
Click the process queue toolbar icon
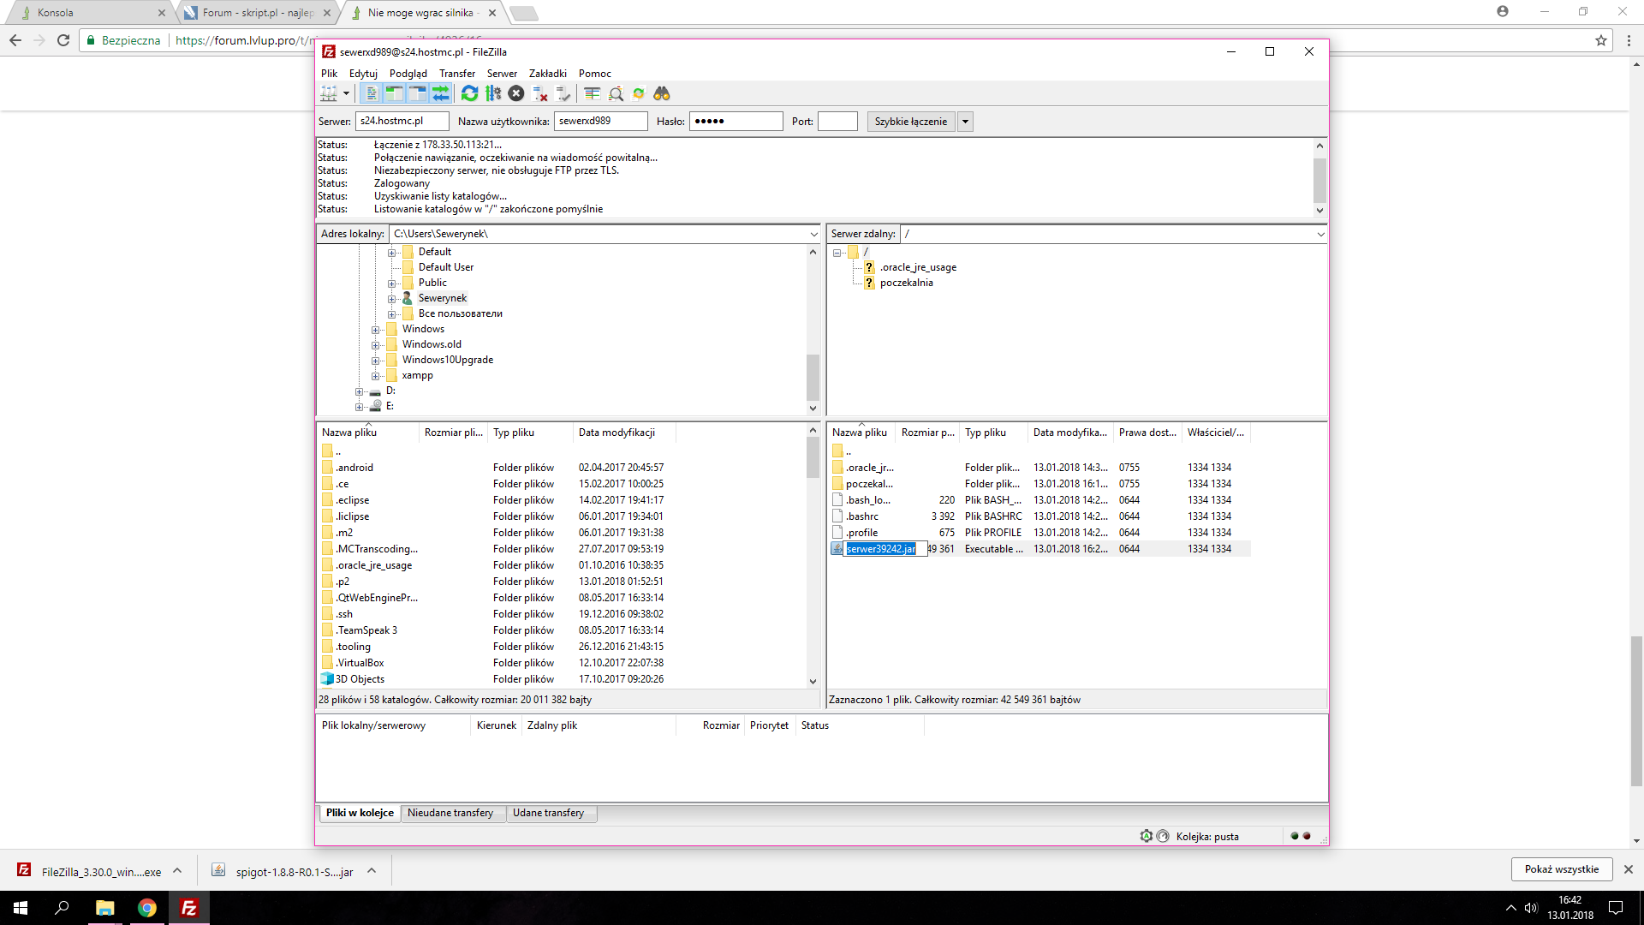tap(493, 93)
